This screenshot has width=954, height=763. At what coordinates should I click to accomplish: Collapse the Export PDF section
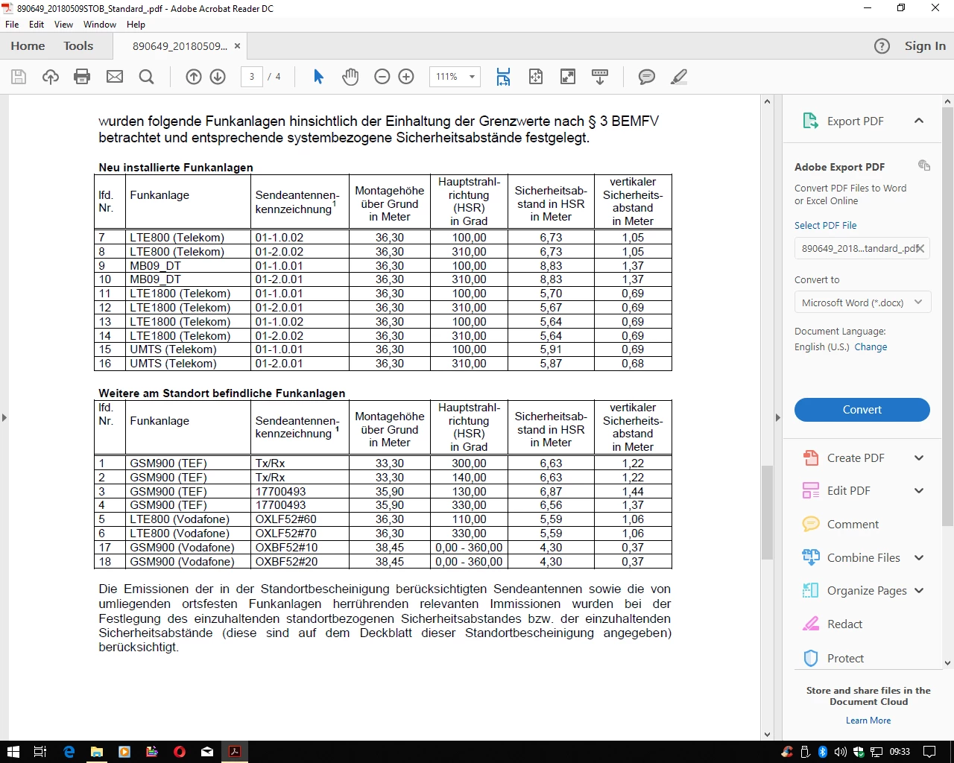click(x=919, y=121)
